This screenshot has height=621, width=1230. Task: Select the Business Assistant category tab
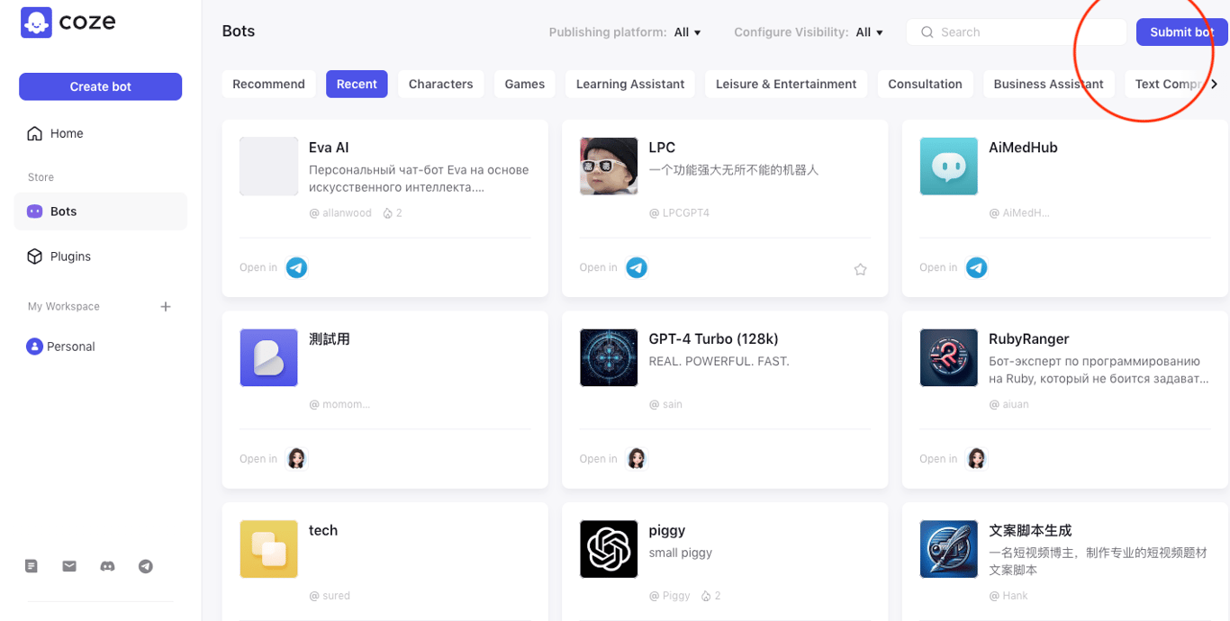click(1048, 84)
